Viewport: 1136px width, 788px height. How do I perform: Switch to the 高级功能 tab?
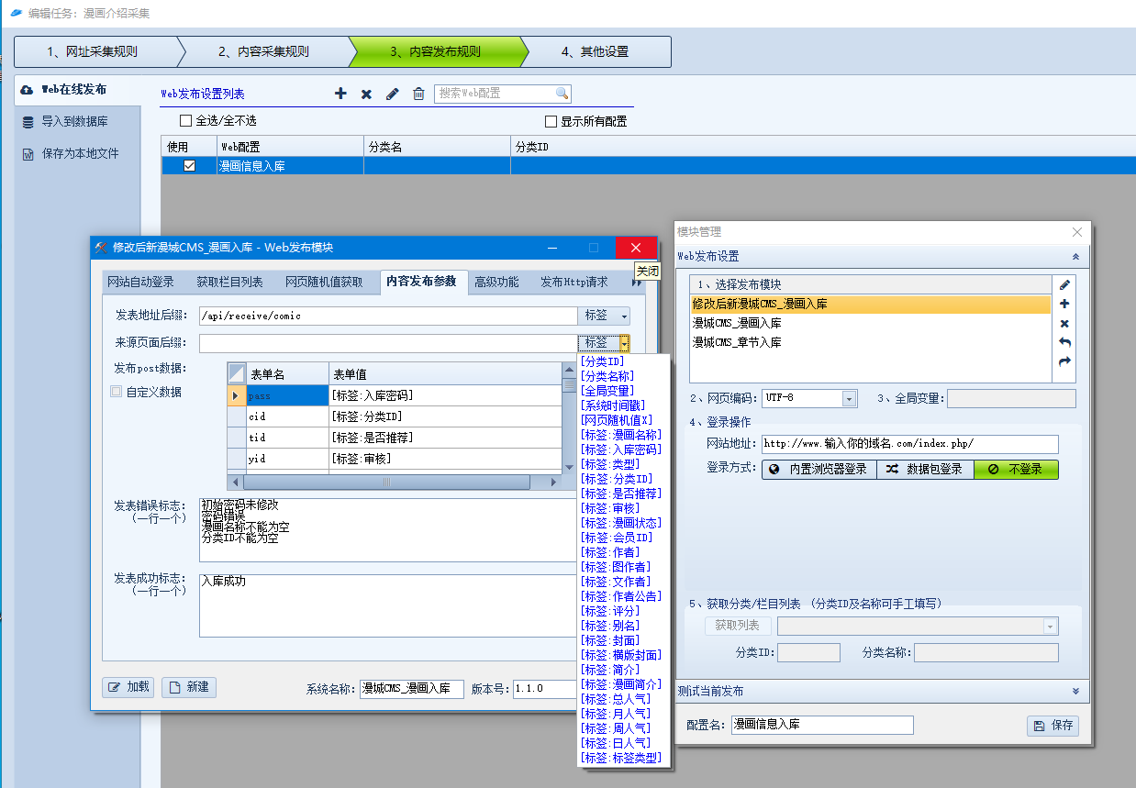pos(496,282)
